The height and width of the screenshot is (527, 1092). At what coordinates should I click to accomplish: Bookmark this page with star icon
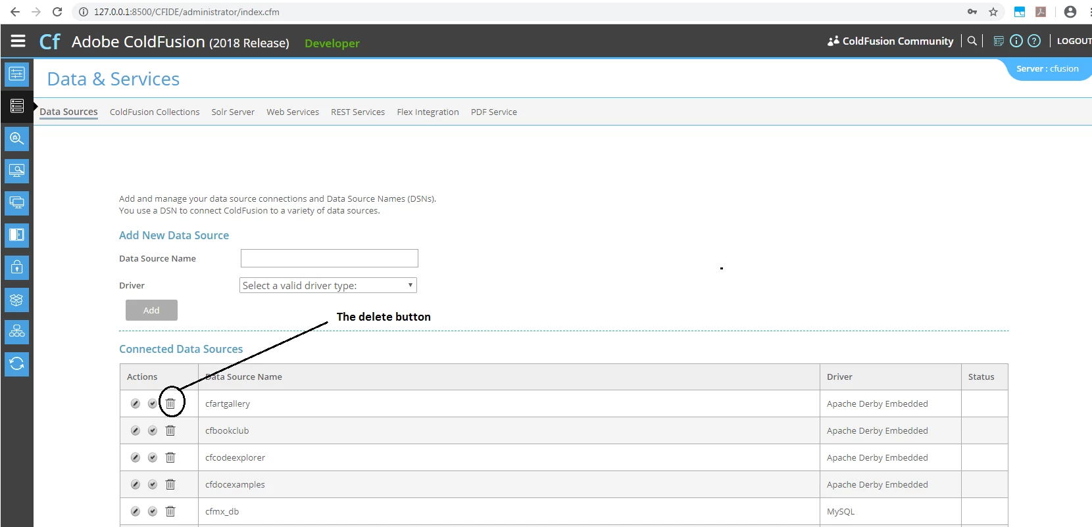tap(993, 12)
